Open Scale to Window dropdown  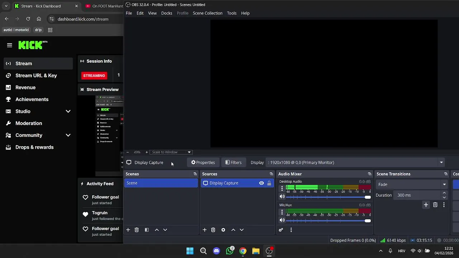coord(171,152)
